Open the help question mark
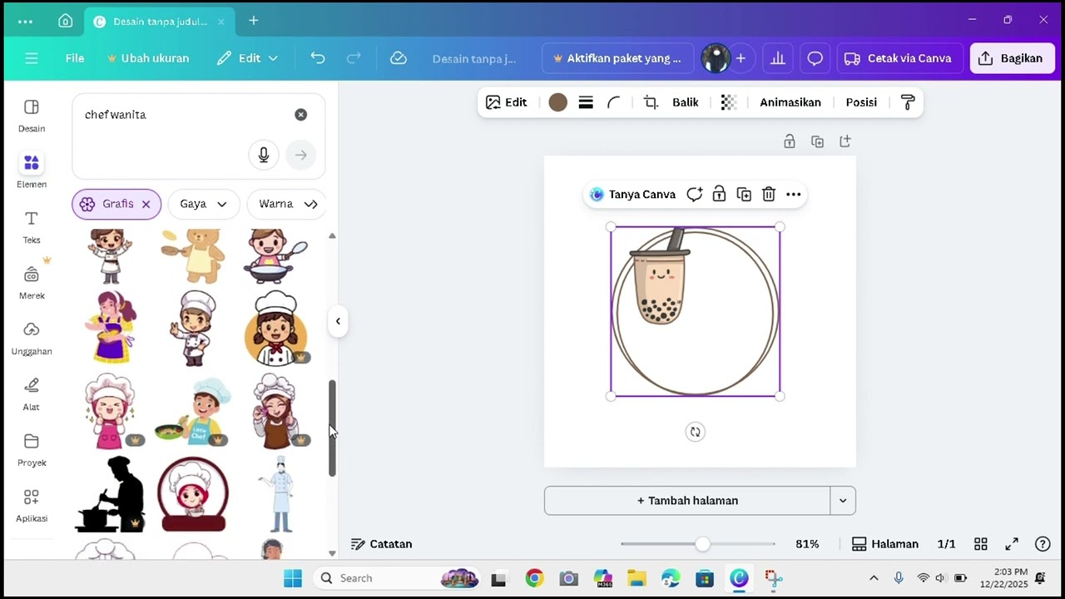This screenshot has height=599, width=1065. [1043, 544]
